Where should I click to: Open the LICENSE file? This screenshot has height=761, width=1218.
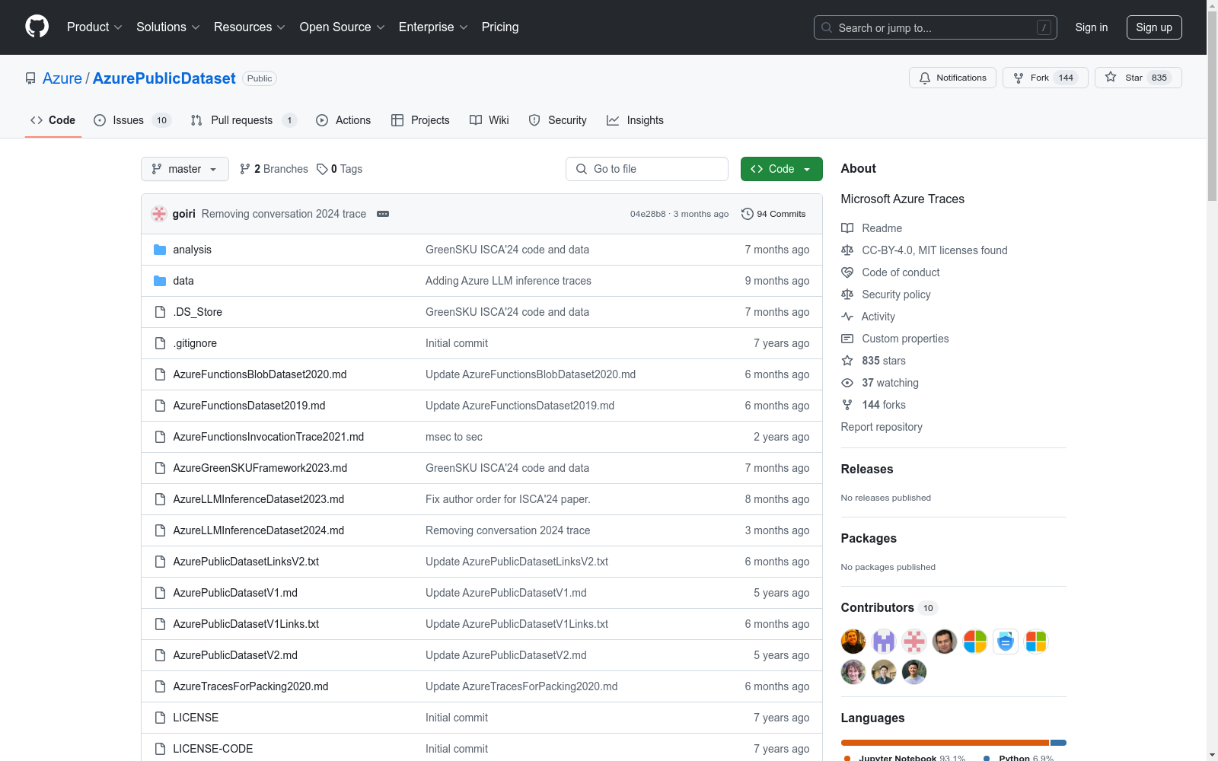(196, 718)
